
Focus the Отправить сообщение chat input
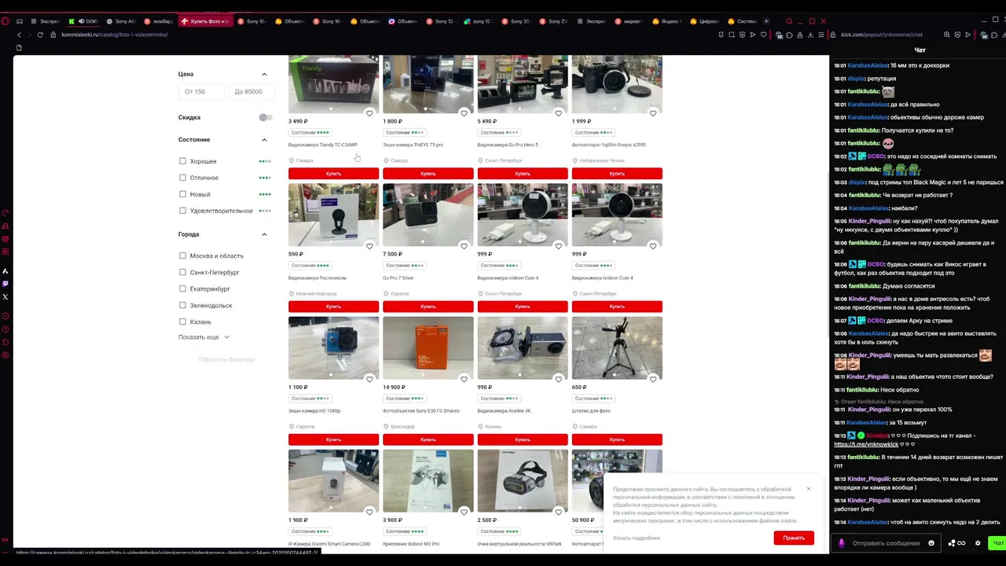point(886,543)
